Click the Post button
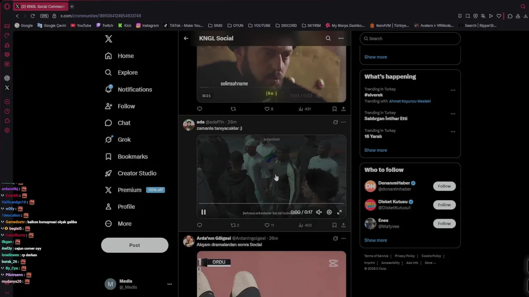The height and width of the screenshot is (297, 529). [x=135, y=245]
